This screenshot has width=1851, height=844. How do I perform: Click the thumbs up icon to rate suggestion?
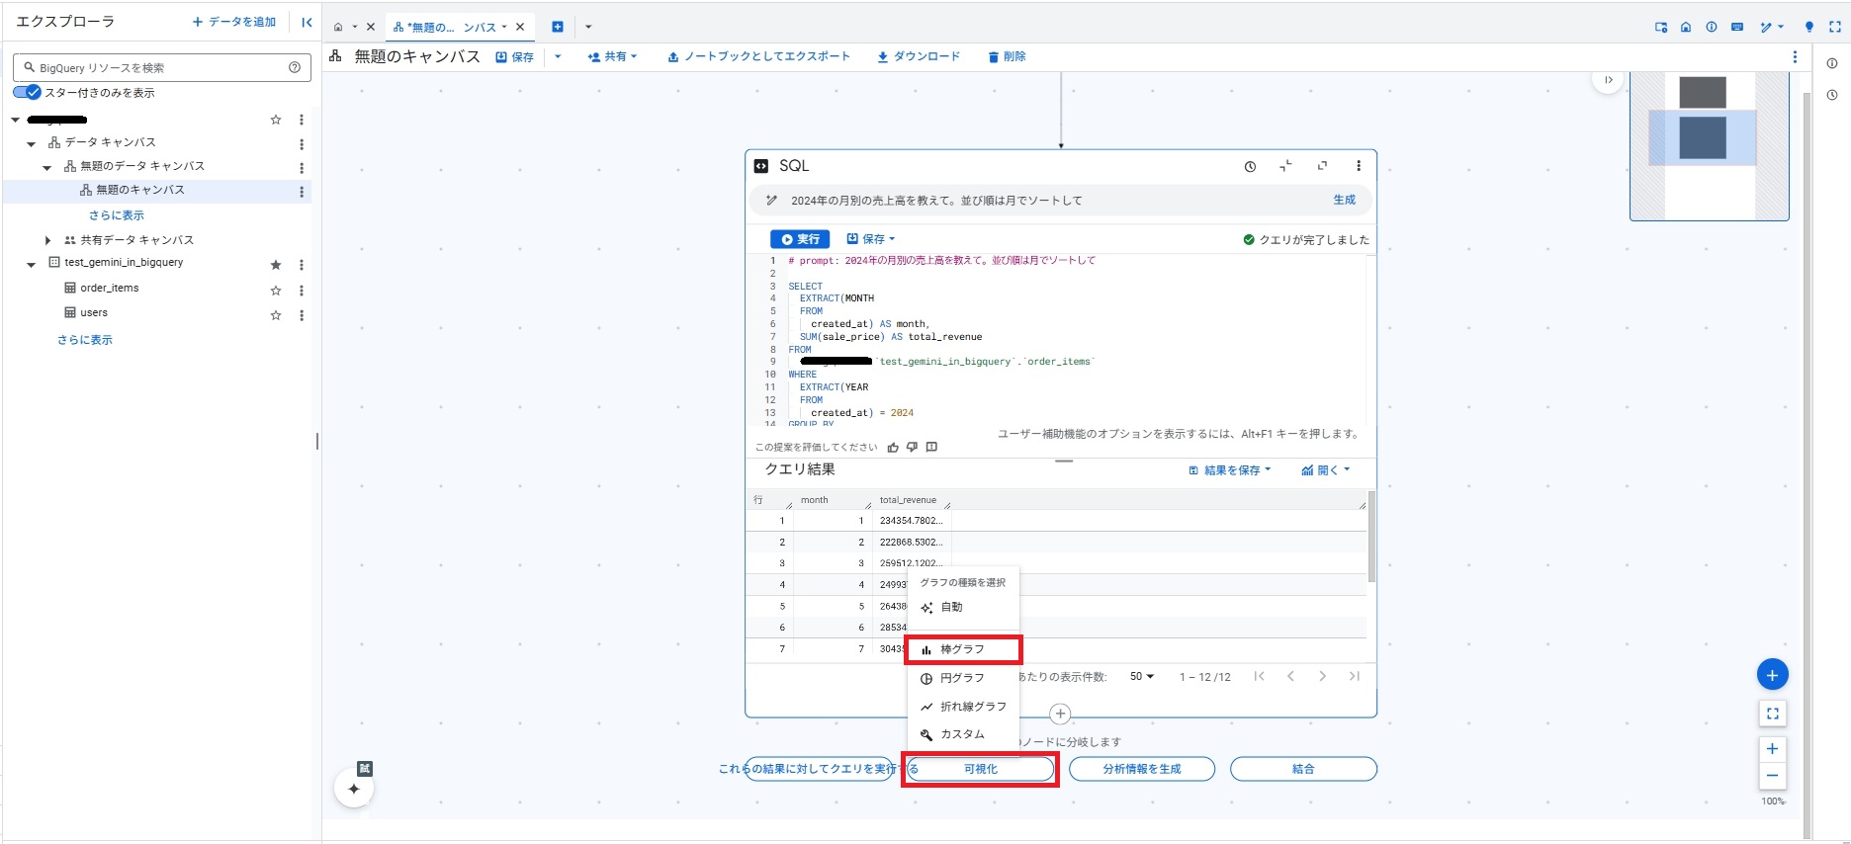(893, 448)
